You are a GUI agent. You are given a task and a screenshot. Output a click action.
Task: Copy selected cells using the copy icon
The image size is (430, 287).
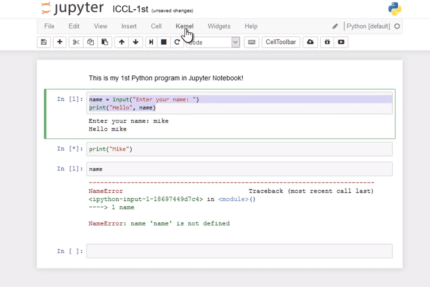[90, 42]
